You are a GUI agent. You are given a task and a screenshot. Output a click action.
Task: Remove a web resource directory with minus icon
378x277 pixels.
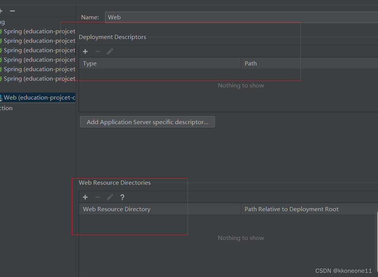coord(97,197)
